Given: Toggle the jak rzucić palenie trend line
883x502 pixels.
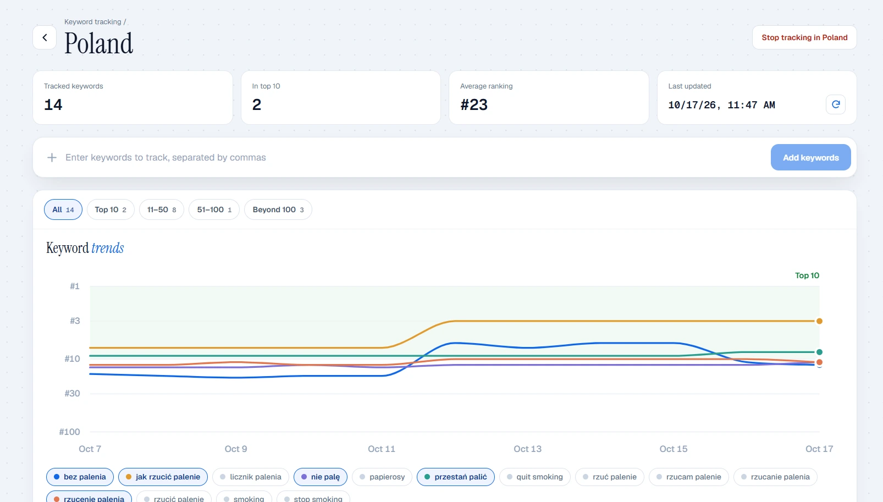Looking at the screenshot, I should 163,477.
